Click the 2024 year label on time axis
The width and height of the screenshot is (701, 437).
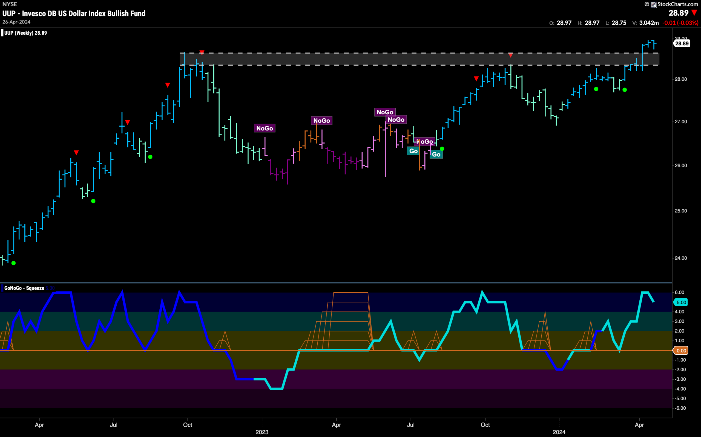point(559,432)
